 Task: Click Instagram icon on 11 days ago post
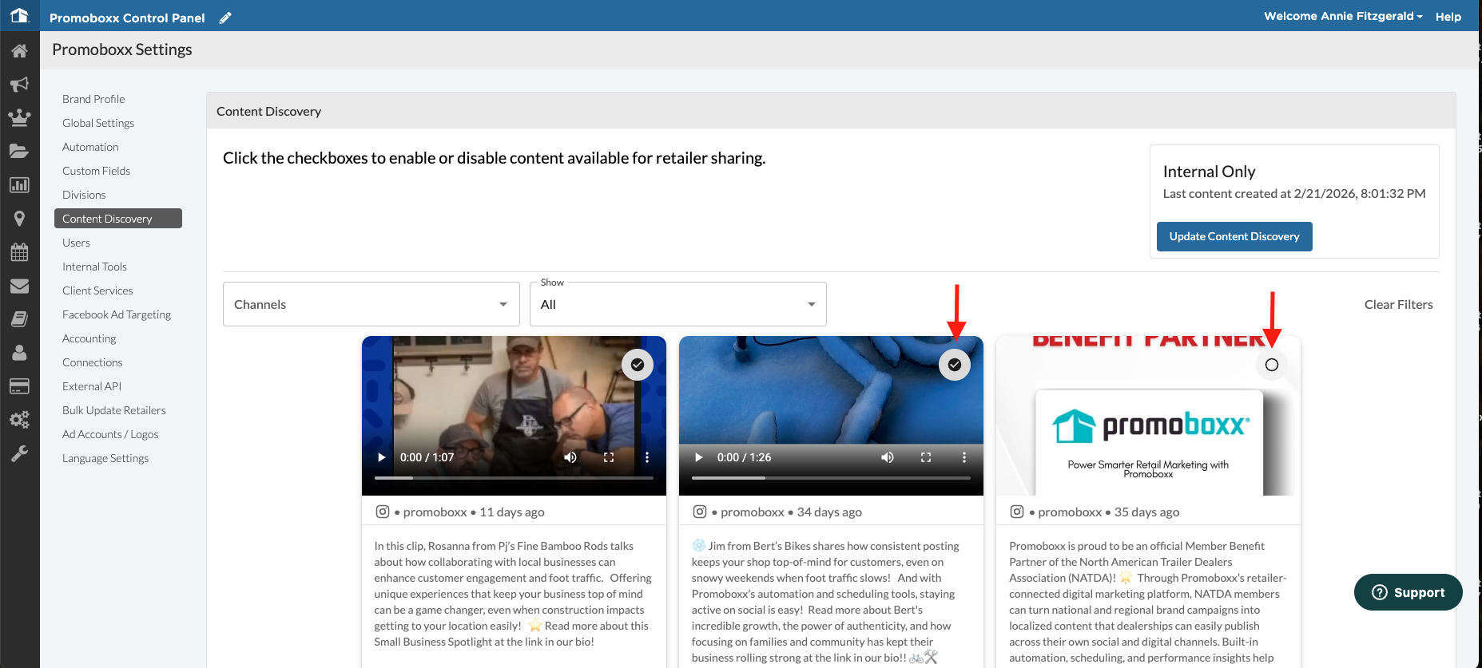pyautogui.click(x=383, y=512)
